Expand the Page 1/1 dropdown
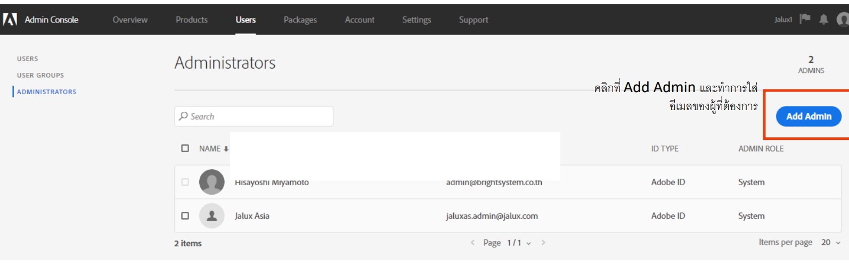 coord(519,243)
